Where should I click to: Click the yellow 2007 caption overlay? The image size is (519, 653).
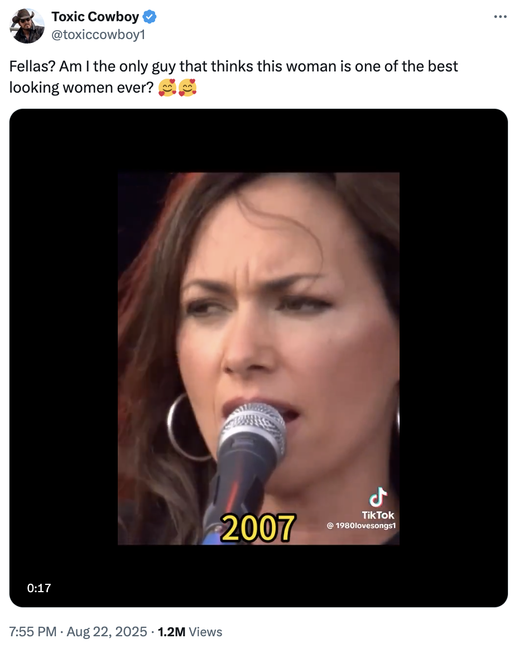(x=258, y=528)
